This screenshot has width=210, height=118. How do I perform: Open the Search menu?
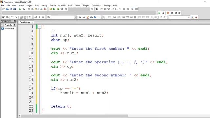coord(21,5)
